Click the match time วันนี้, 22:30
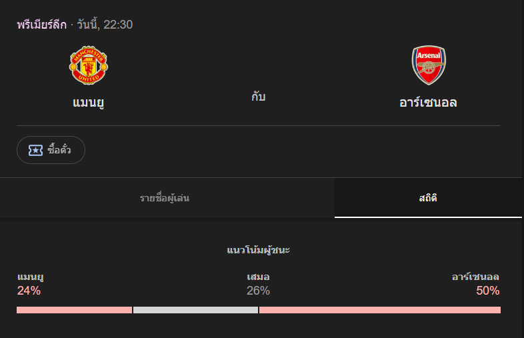Image resolution: width=524 pixels, height=338 pixels. click(105, 25)
